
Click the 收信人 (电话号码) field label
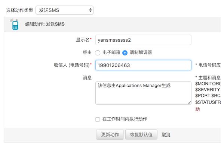73,65
